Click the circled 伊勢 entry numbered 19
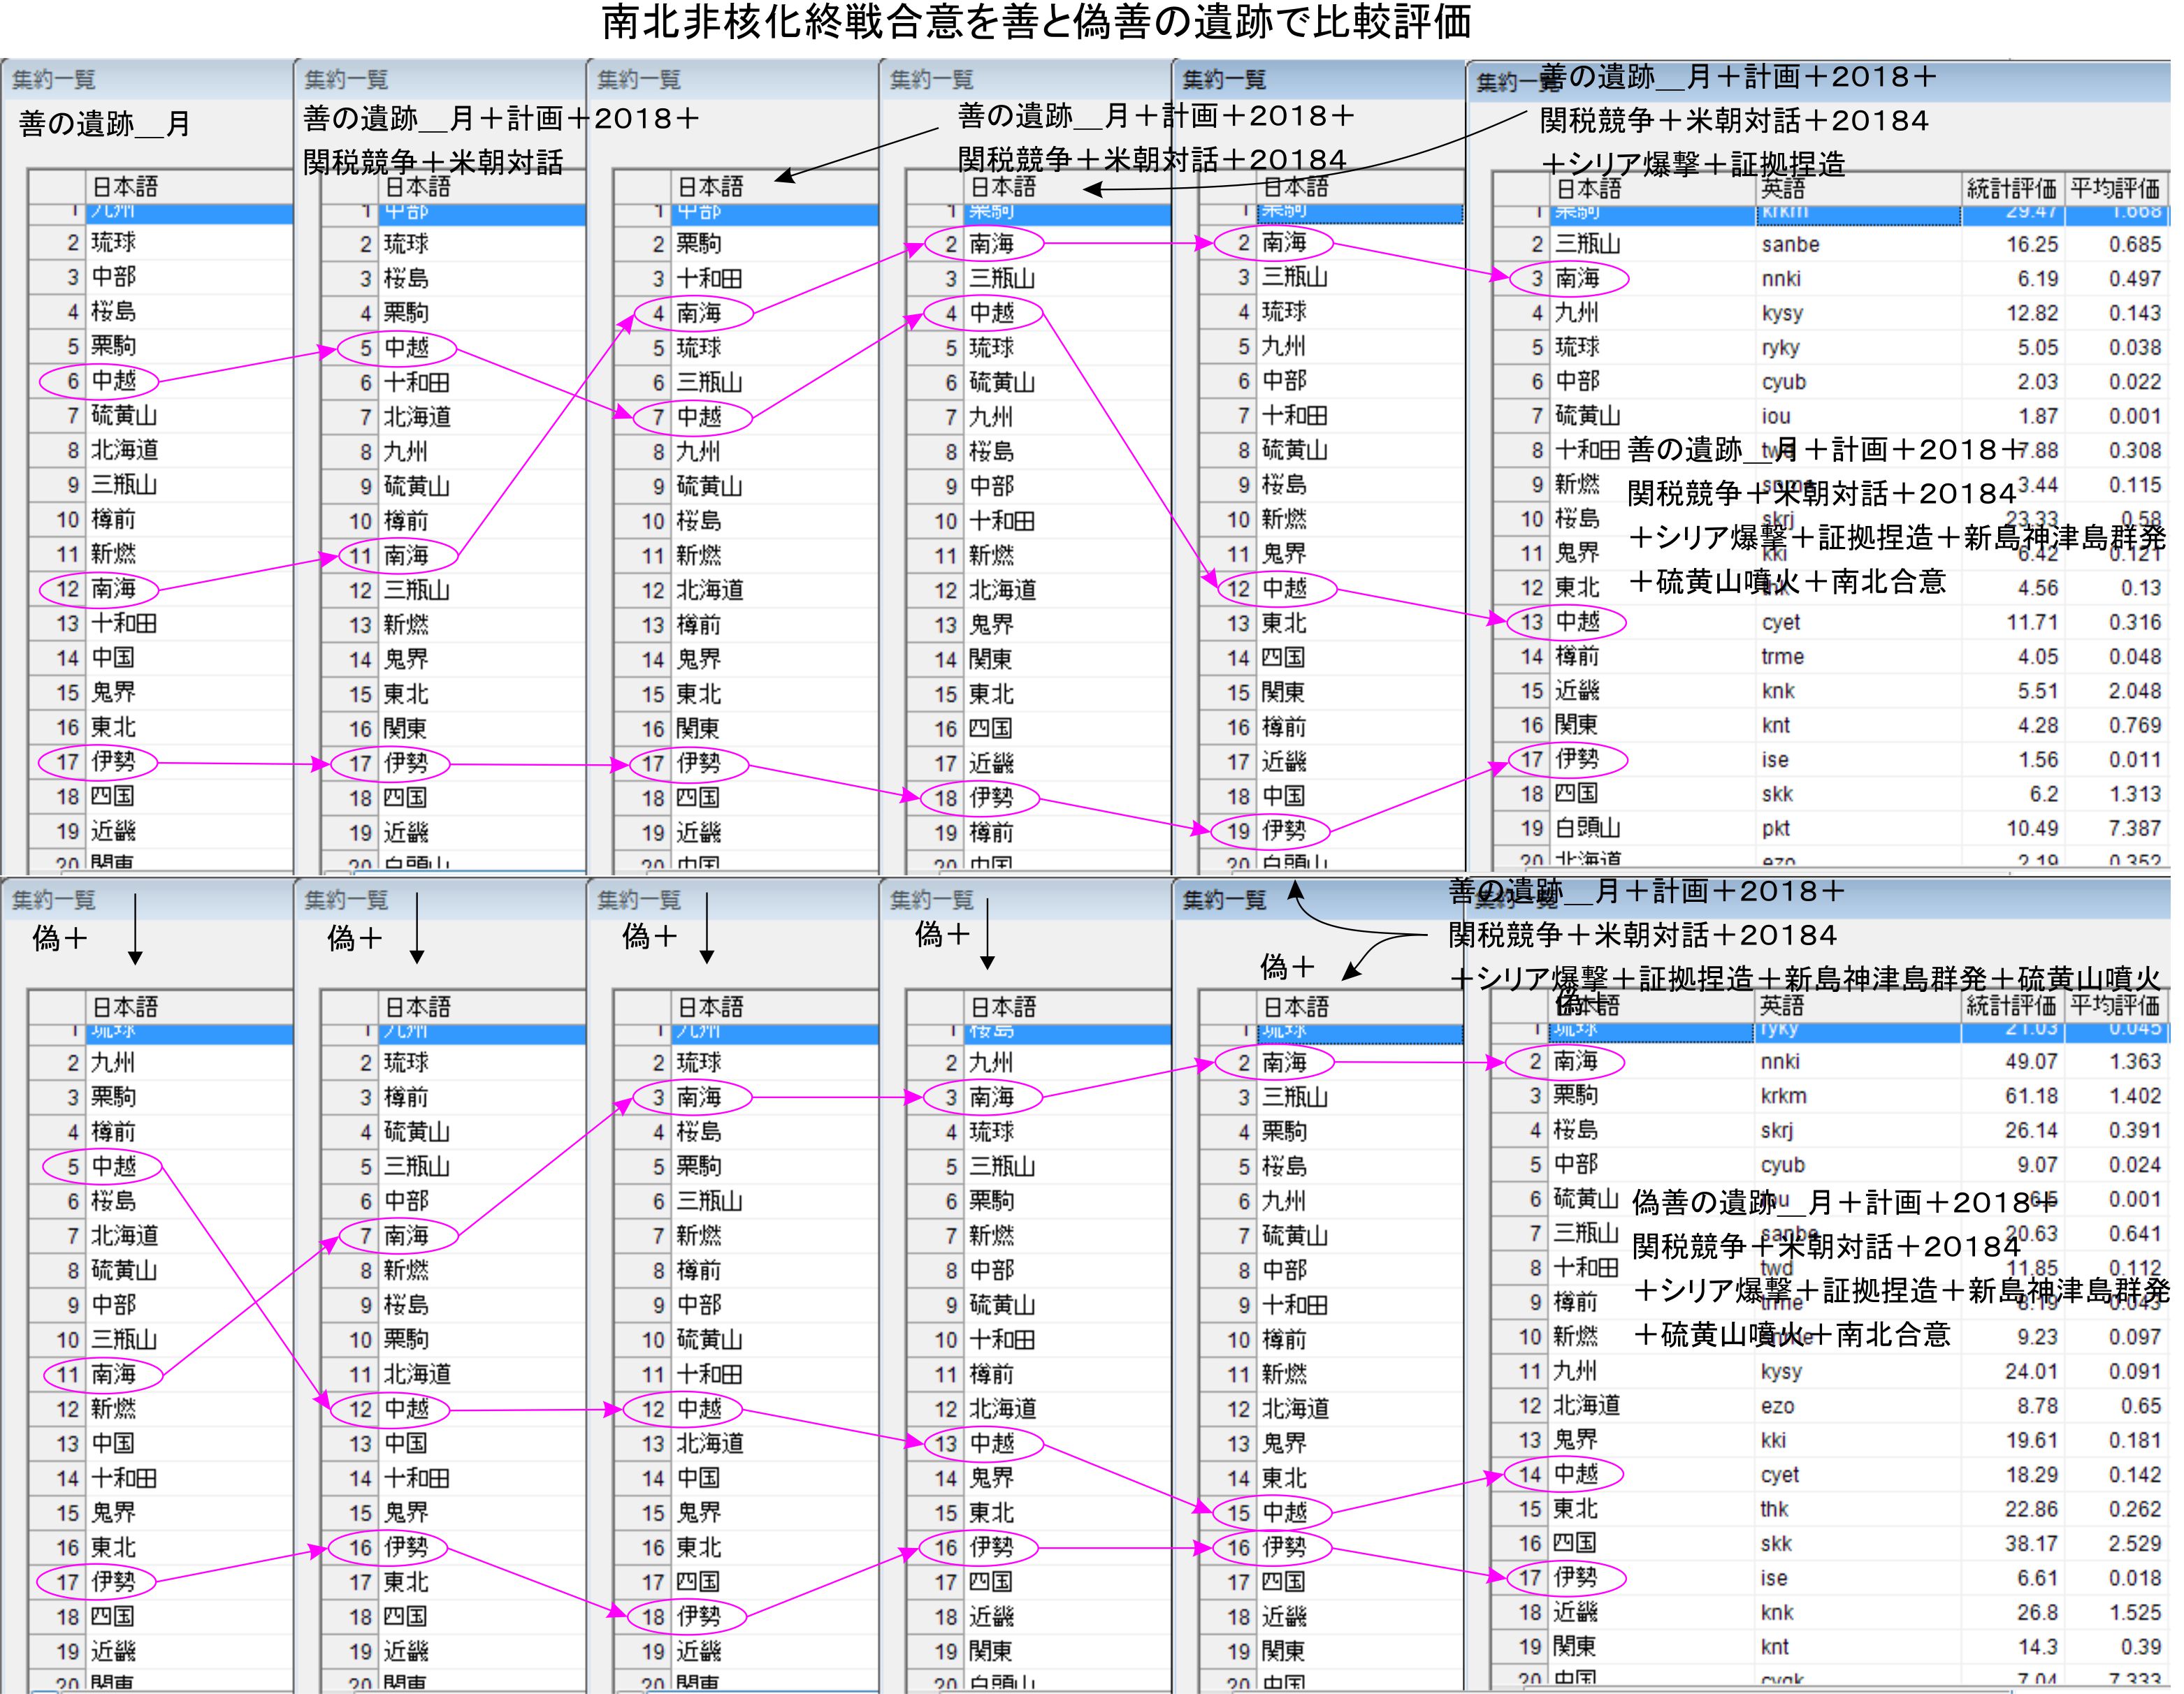 (1283, 831)
